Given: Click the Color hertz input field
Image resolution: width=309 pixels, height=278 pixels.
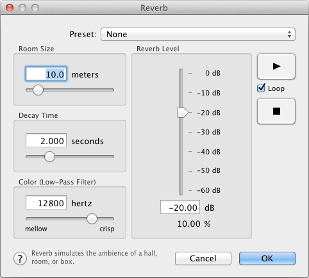Looking at the screenshot, I should click(x=46, y=202).
